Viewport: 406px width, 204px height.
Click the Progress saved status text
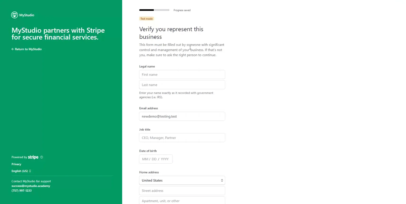[182, 10]
